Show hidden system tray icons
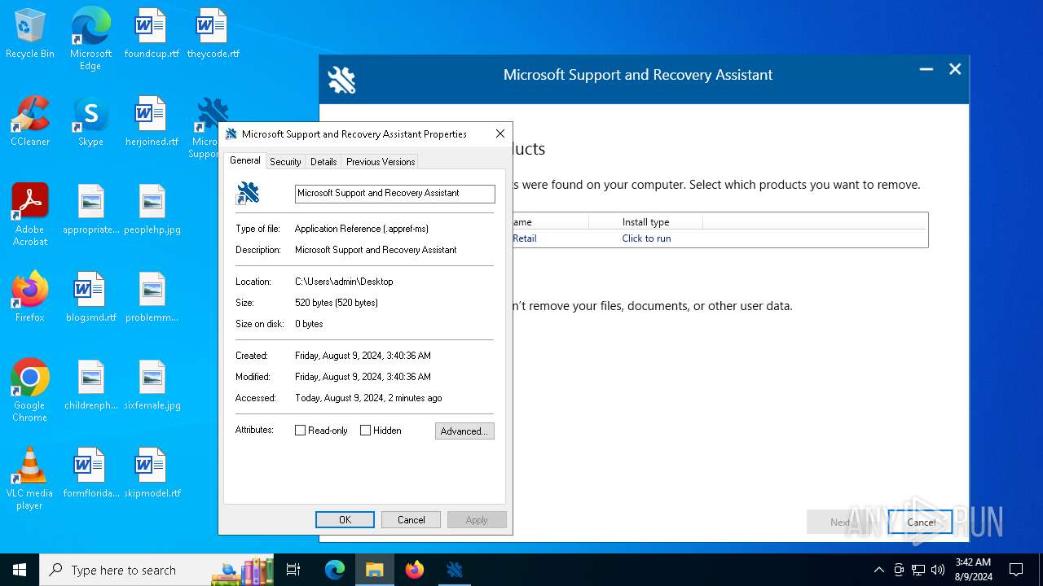Viewport: 1043px width, 586px height. [878, 570]
